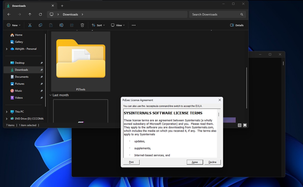Close the Downloads tab
The height and width of the screenshot is (187, 303).
(53, 6)
